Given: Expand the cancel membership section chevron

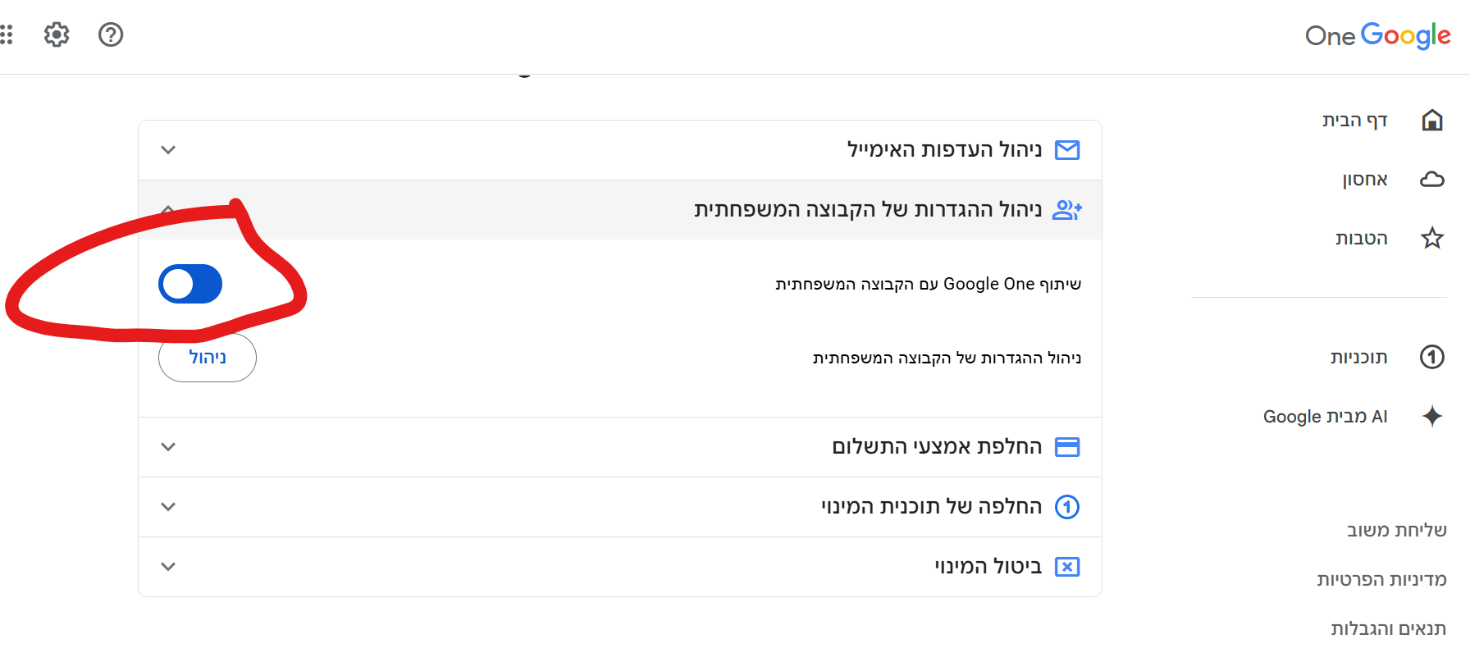Looking at the screenshot, I should point(168,567).
